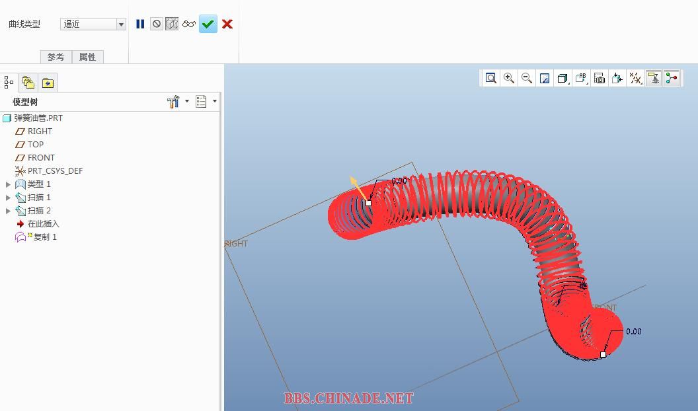Click the Zoom Out icon
This screenshot has height=411, width=698.
527,78
